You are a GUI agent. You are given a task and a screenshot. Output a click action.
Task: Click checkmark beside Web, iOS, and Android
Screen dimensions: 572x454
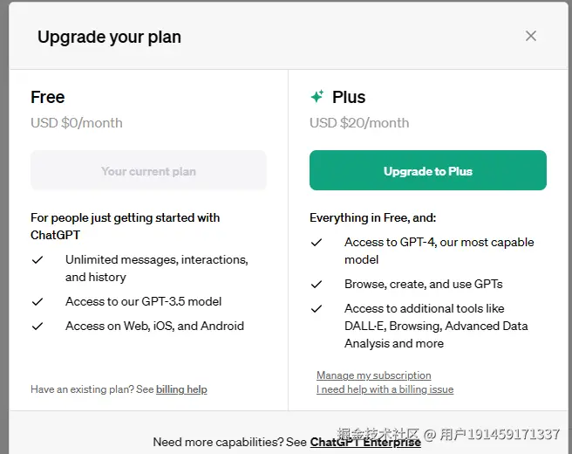[x=37, y=327]
